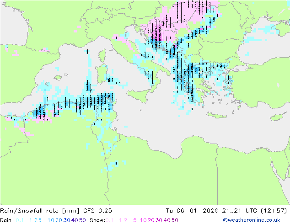The width and height of the screenshot is (290, 224).
Task: Select the 'GFS 0.25' model label
Action: coord(97,211)
